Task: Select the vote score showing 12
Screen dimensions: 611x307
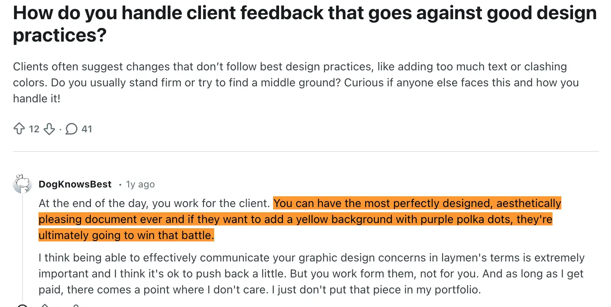Action: coord(34,129)
